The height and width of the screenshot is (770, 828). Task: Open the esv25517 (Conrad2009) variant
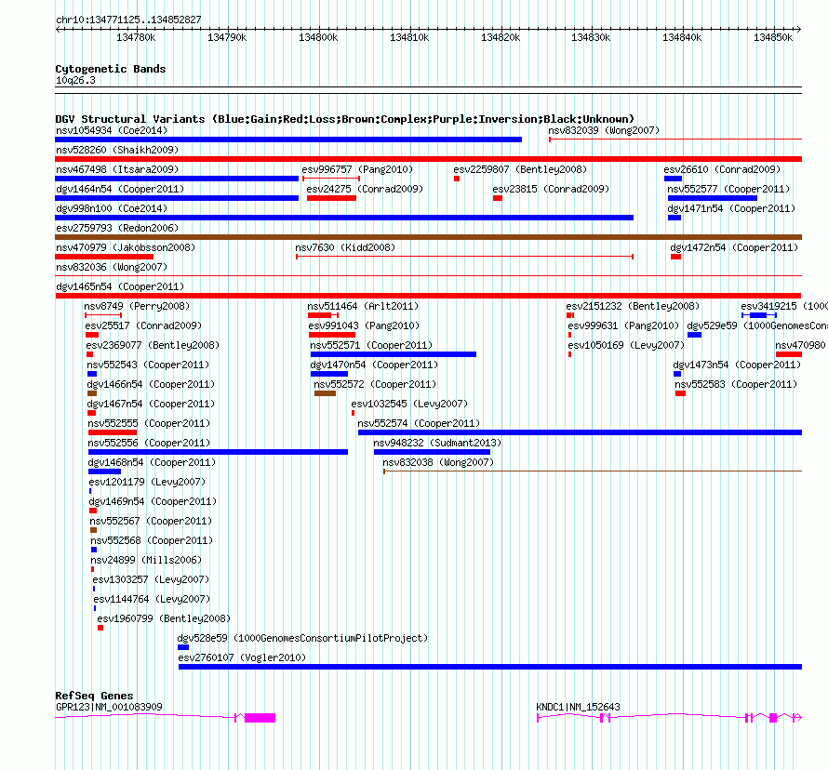click(143, 325)
